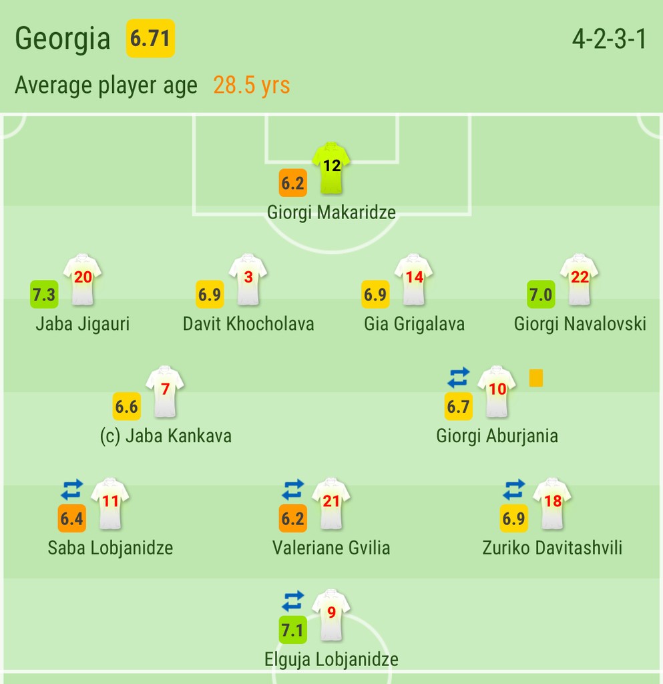Click the number 14 Gia Grigalava shirt
663x684 pixels.
(x=414, y=280)
